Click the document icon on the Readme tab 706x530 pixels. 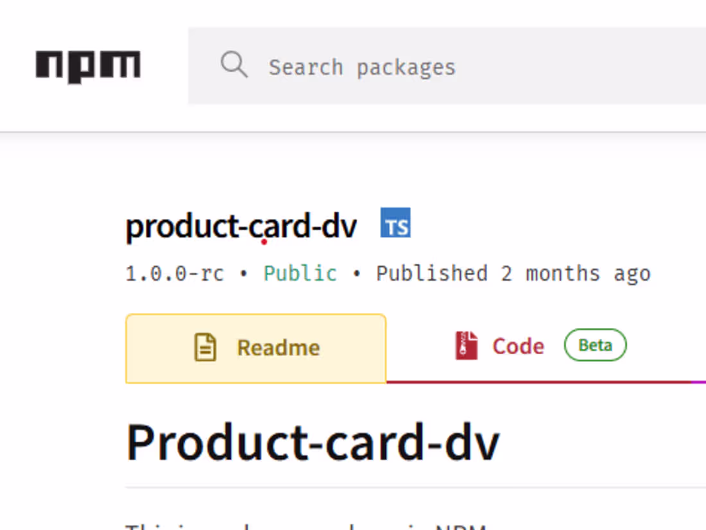pos(205,347)
